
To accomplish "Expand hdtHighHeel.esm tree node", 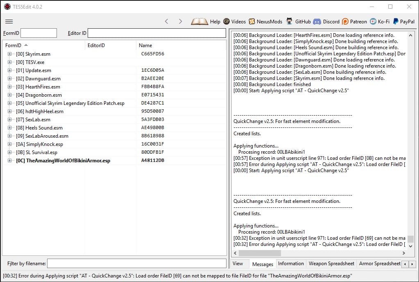I will click(x=9, y=111).
